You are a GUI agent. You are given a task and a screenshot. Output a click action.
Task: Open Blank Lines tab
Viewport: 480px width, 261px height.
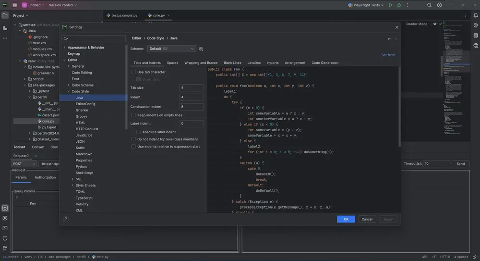[232, 63]
